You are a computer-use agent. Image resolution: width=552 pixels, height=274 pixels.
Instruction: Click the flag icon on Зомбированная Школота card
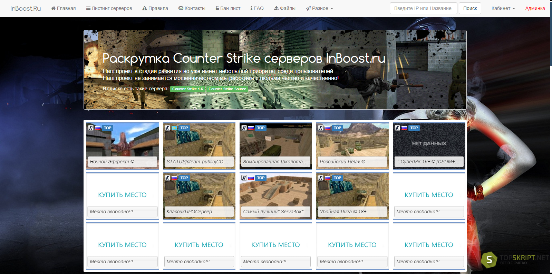coord(251,128)
